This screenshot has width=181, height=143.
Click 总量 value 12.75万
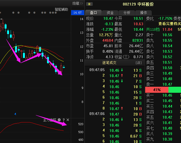click(x=106, y=35)
